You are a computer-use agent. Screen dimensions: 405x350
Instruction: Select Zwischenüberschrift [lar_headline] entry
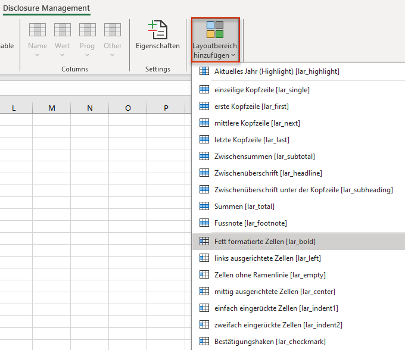tap(298, 173)
